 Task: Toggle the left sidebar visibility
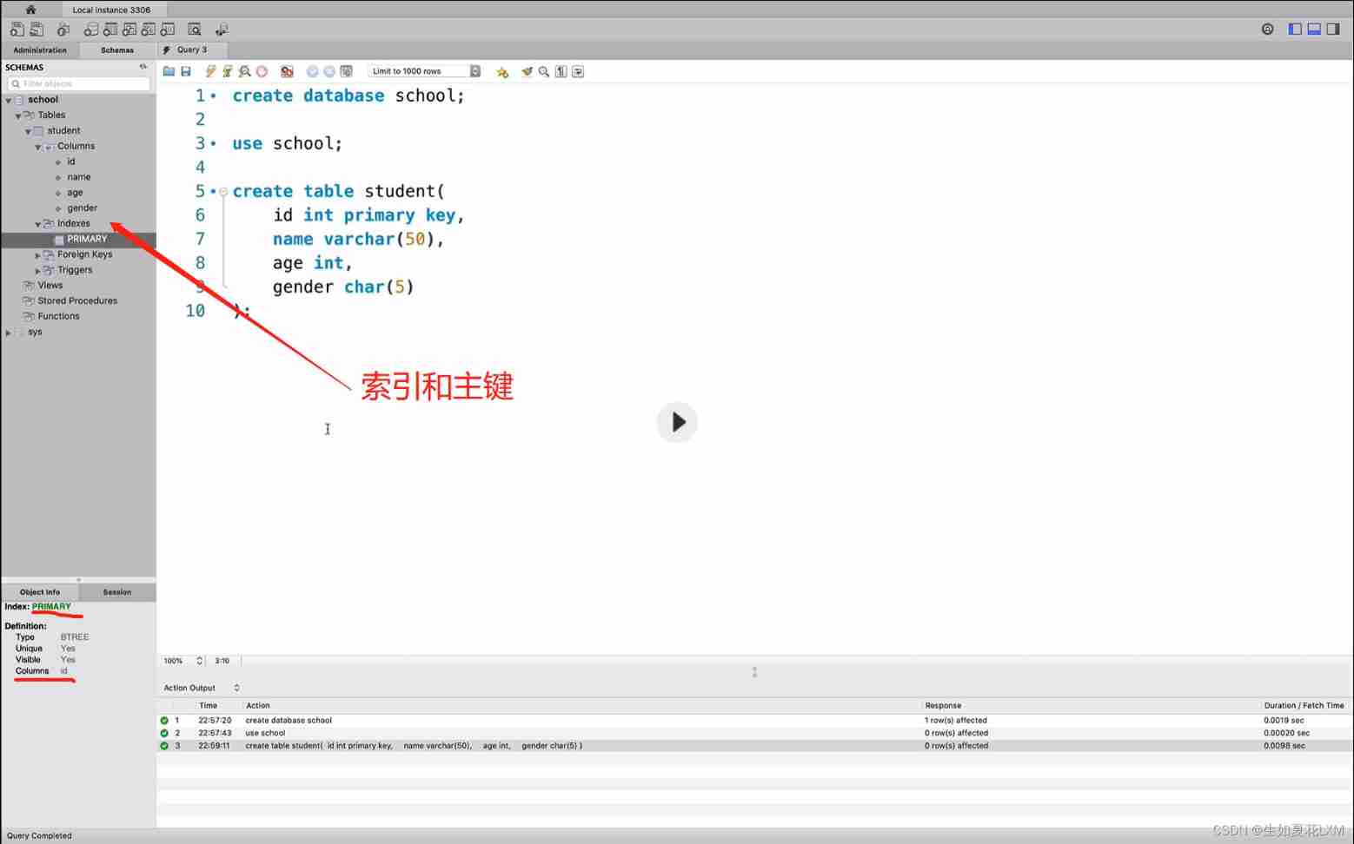1295,29
